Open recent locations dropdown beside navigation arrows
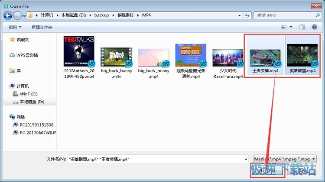This screenshot has height=182, width=325. (x=24, y=16)
